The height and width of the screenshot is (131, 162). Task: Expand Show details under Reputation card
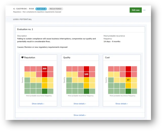[x=38, y=104]
